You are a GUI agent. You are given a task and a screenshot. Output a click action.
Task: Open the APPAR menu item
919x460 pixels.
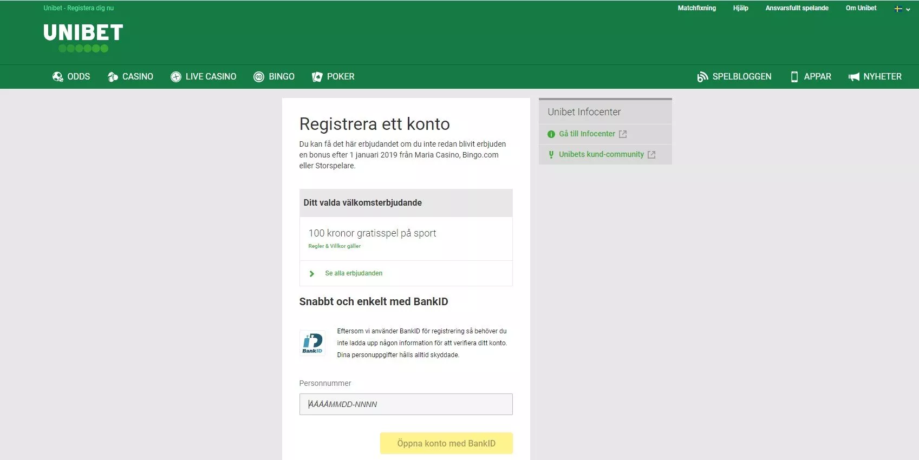811,77
